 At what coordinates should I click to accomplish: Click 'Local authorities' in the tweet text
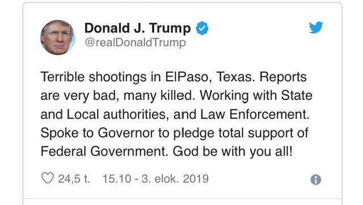(117, 114)
